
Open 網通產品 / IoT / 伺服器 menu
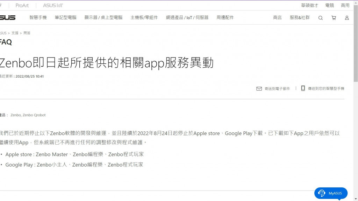coord(187,17)
